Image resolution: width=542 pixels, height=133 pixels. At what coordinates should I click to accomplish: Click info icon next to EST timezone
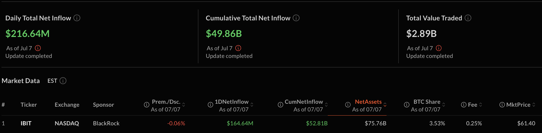pyautogui.click(x=63, y=81)
